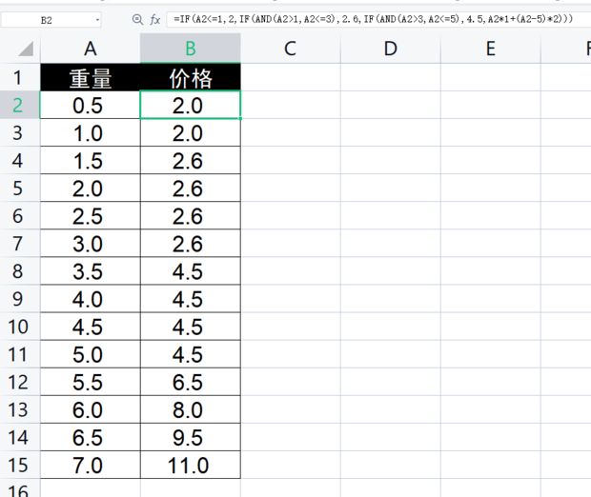Click cell A10 with value 4.5
Viewport: 591px width, 497px height.
91,327
